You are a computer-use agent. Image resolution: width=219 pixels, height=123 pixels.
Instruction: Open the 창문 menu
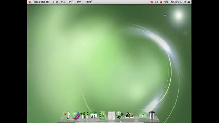pyautogui.click(x=79, y=2)
